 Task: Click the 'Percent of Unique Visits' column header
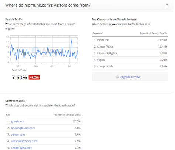click(67, 115)
